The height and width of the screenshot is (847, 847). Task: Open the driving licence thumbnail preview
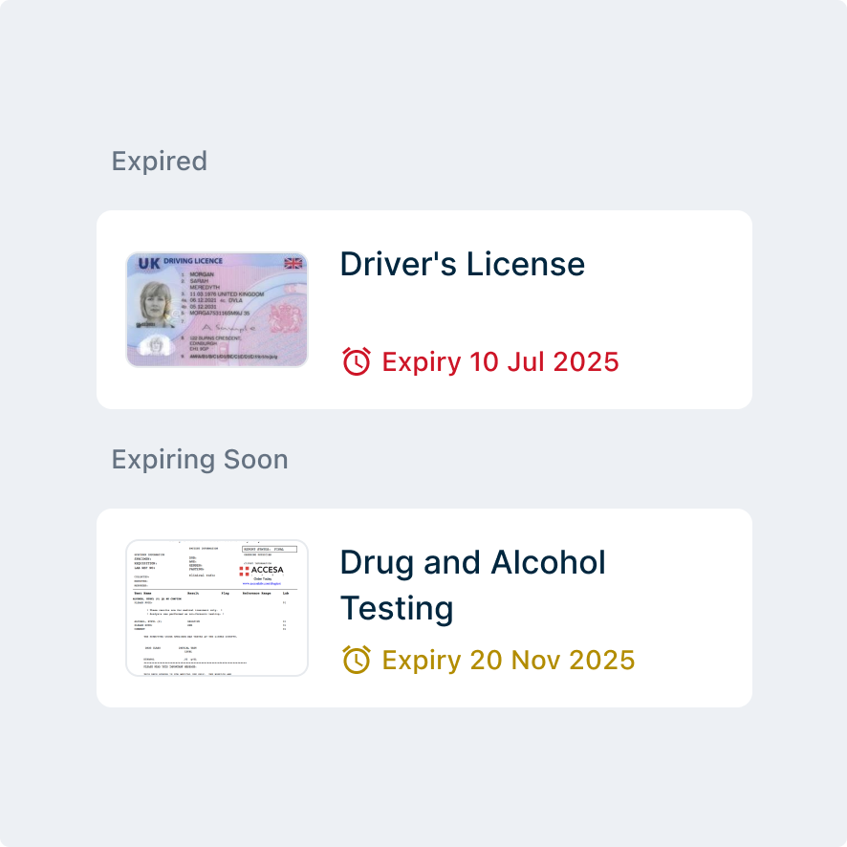click(x=217, y=308)
